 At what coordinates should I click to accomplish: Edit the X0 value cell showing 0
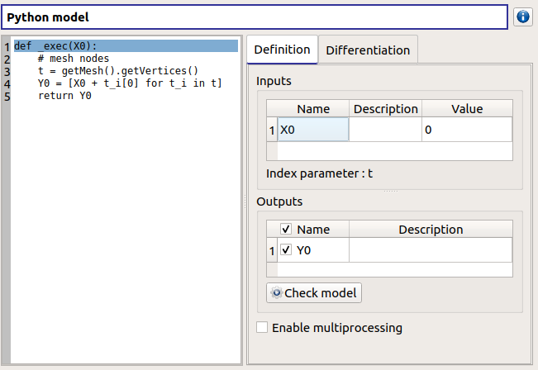coord(466,130)
